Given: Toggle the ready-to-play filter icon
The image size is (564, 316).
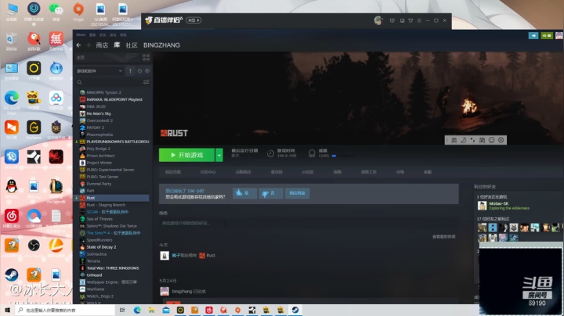Looking at the screenshot, I should pos(147,71).
